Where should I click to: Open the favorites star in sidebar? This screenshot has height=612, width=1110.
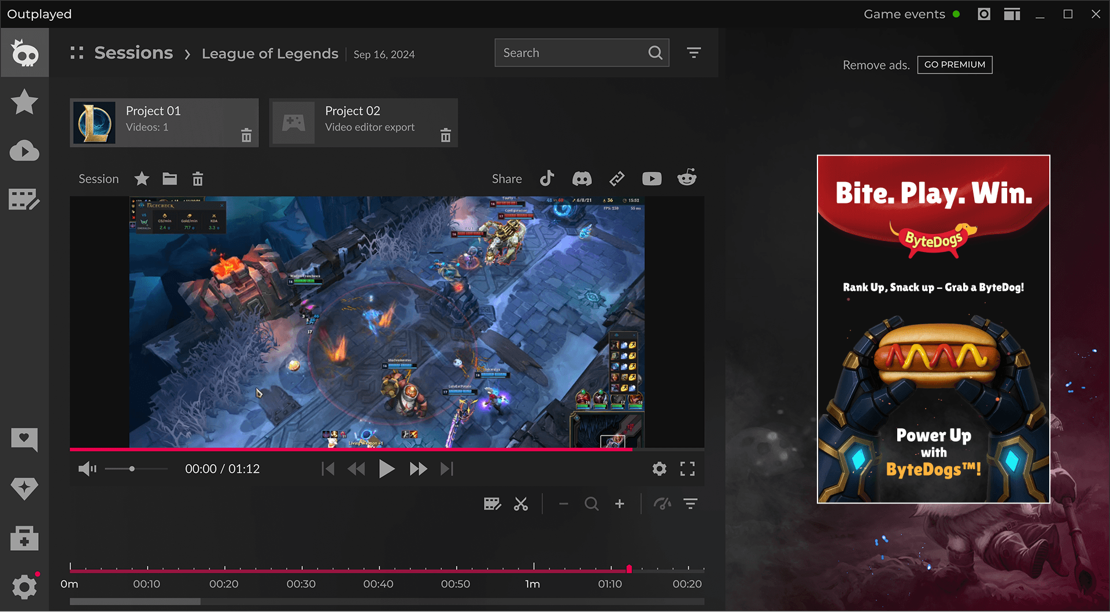24,102
